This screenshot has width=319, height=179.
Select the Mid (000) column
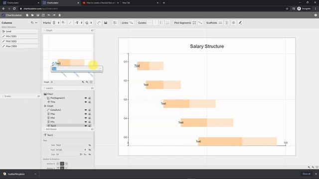tap(20, 41)
